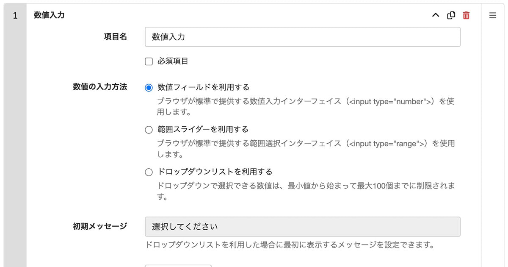Viewport: 508px width, 267px height.
Task: Delete field with red trash icon
Action: 466,16
